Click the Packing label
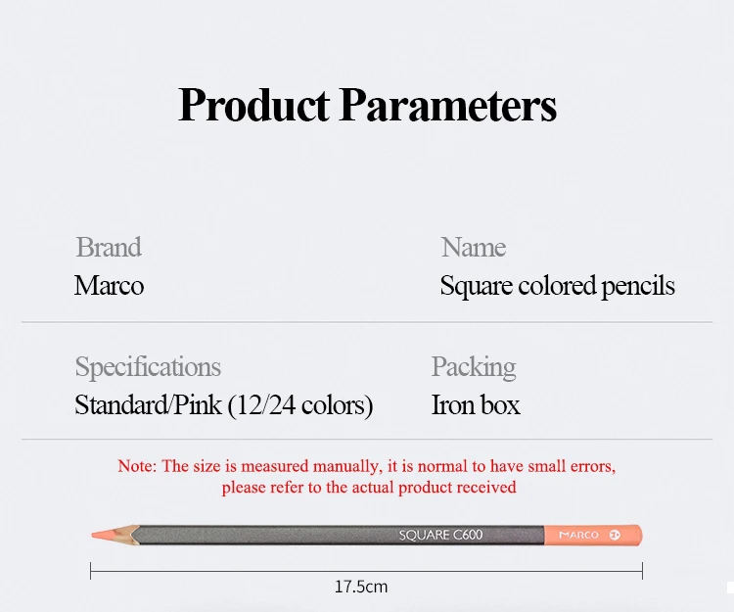This screenshot has height=612, width=734. coord(474,367)
